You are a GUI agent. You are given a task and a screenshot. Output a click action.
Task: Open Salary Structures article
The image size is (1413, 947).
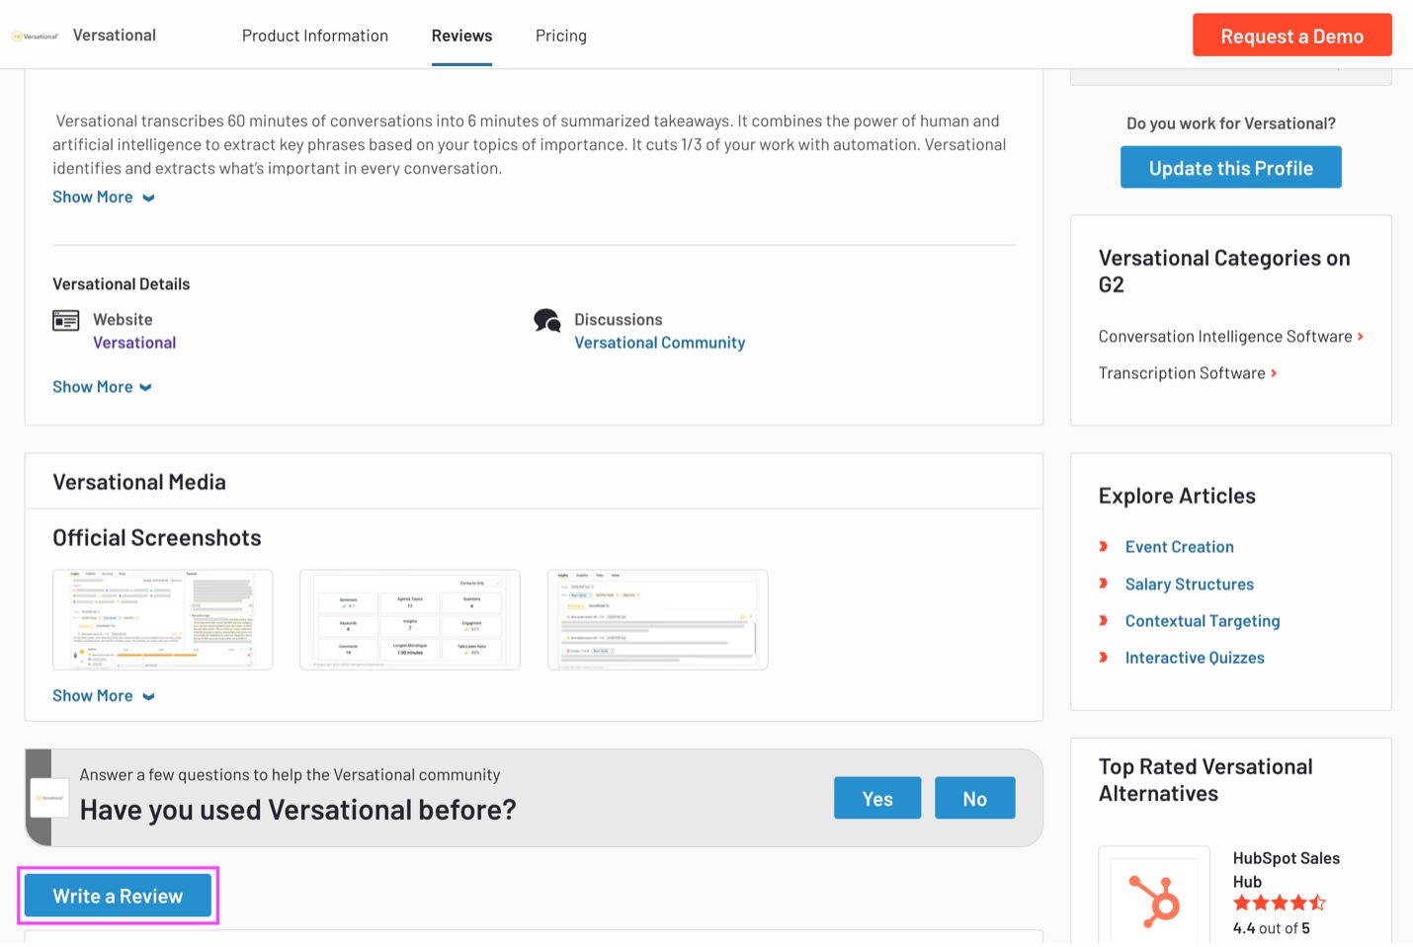tap(1190, 585)
